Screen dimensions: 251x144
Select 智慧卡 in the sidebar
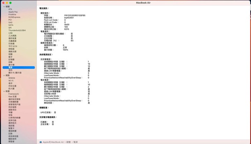[12, 128]
